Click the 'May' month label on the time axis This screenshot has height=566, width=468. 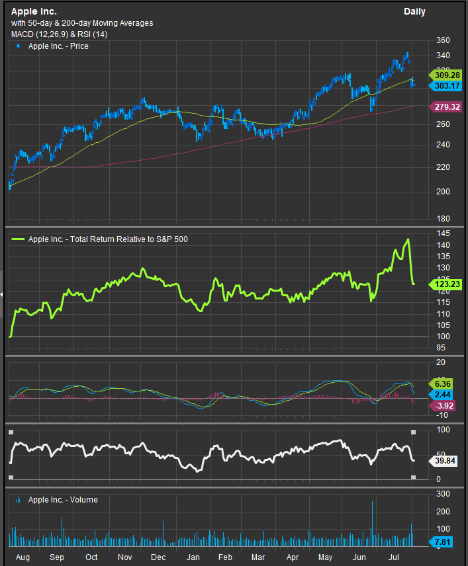tap(325, 557)
